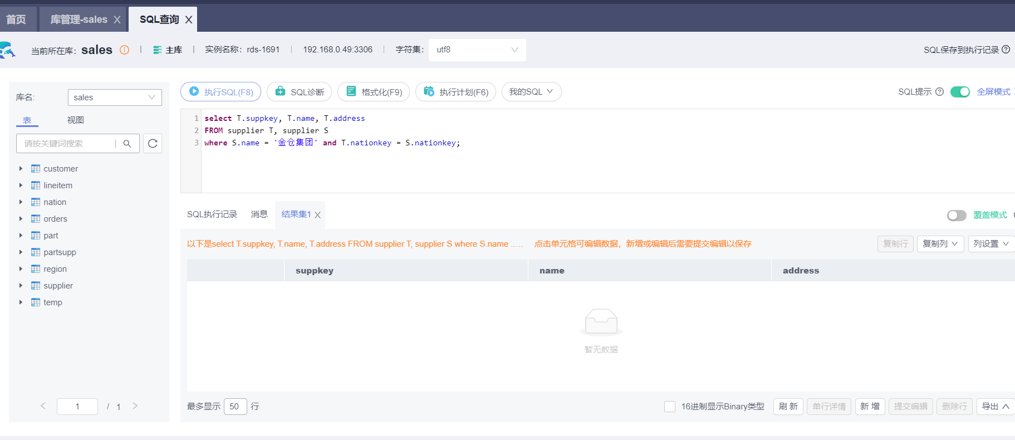Click the 刷新 button
The width and height of the screenshot is (1015, 440).
click(788, 407)
